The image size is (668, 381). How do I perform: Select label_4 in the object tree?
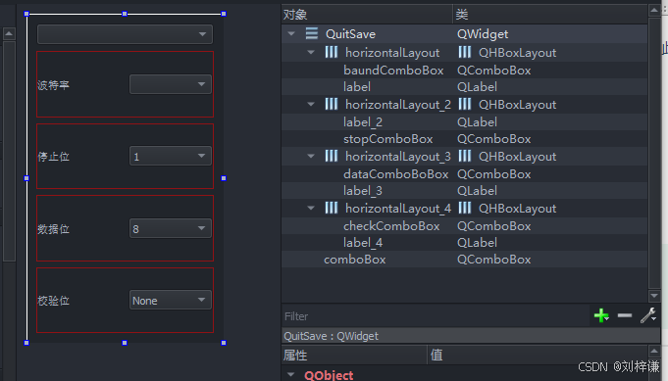363,243
